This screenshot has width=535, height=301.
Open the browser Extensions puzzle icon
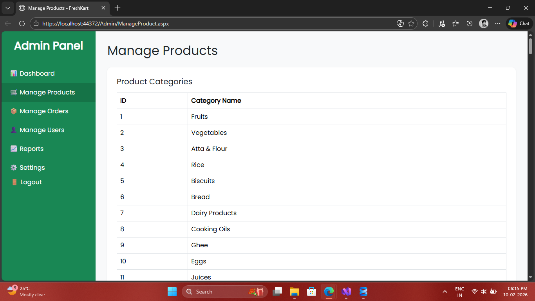(426, 24)
